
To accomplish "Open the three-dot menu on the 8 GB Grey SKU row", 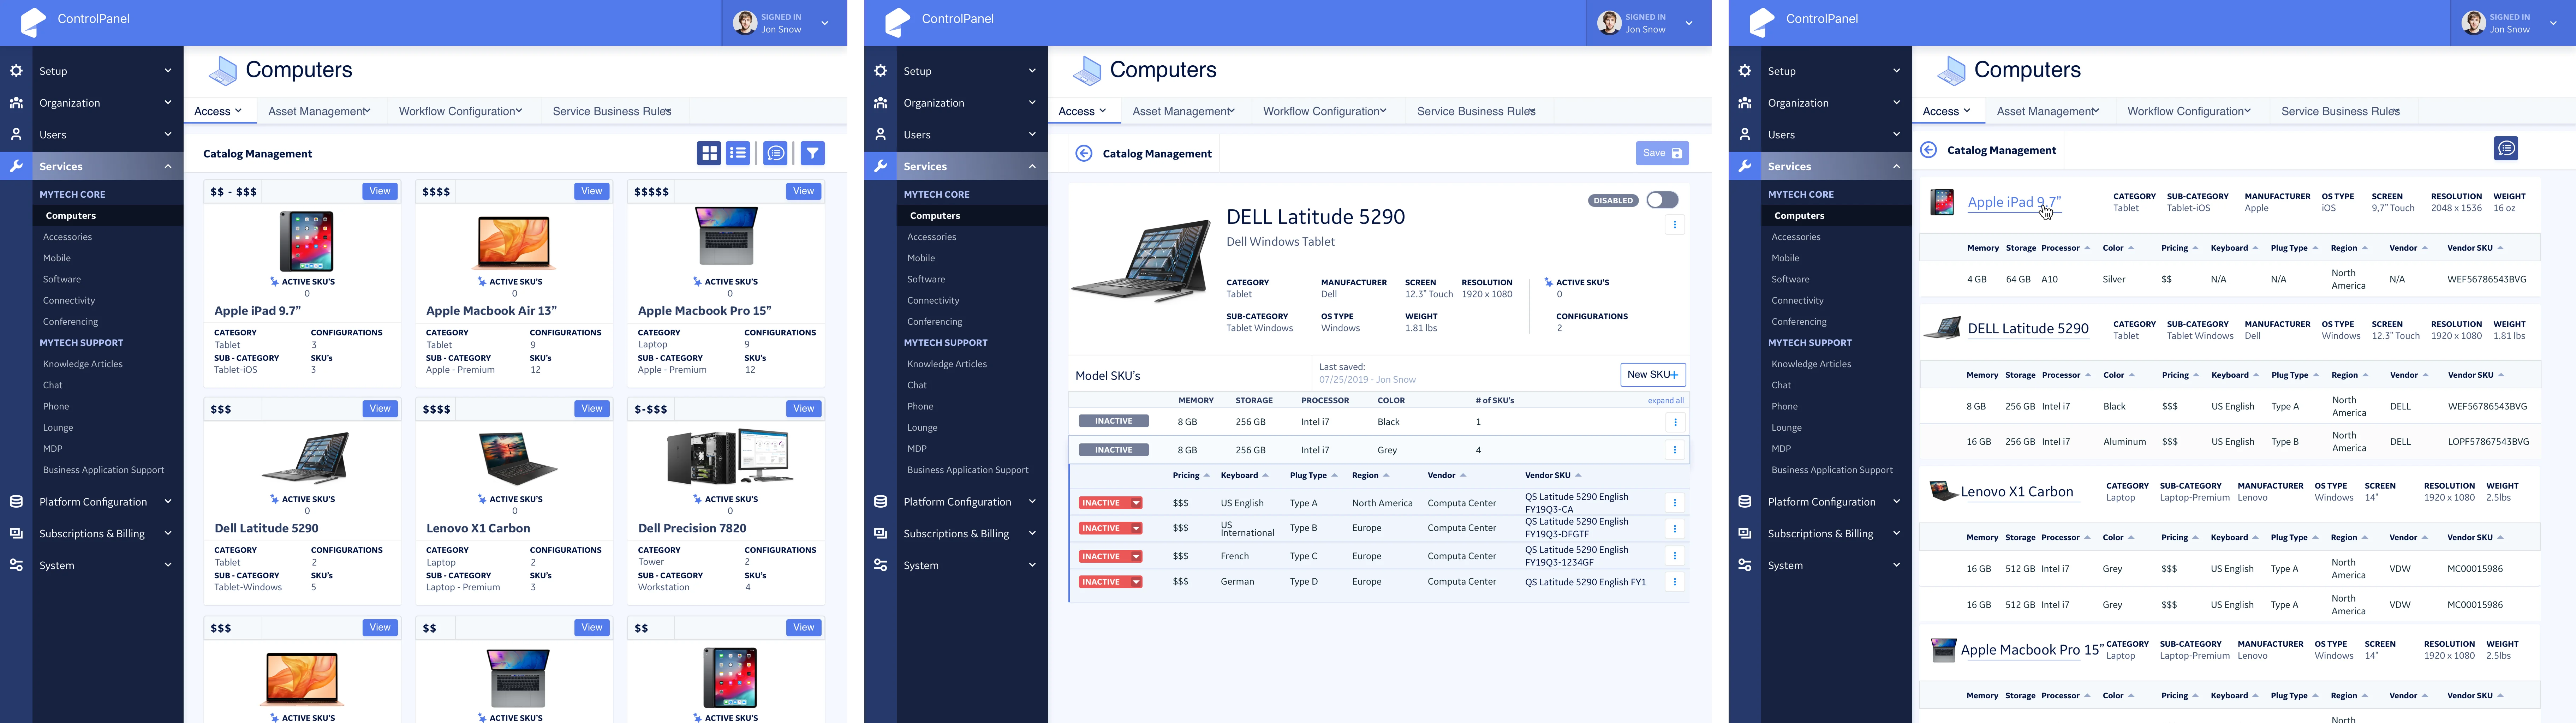I will click(1675, 450).
